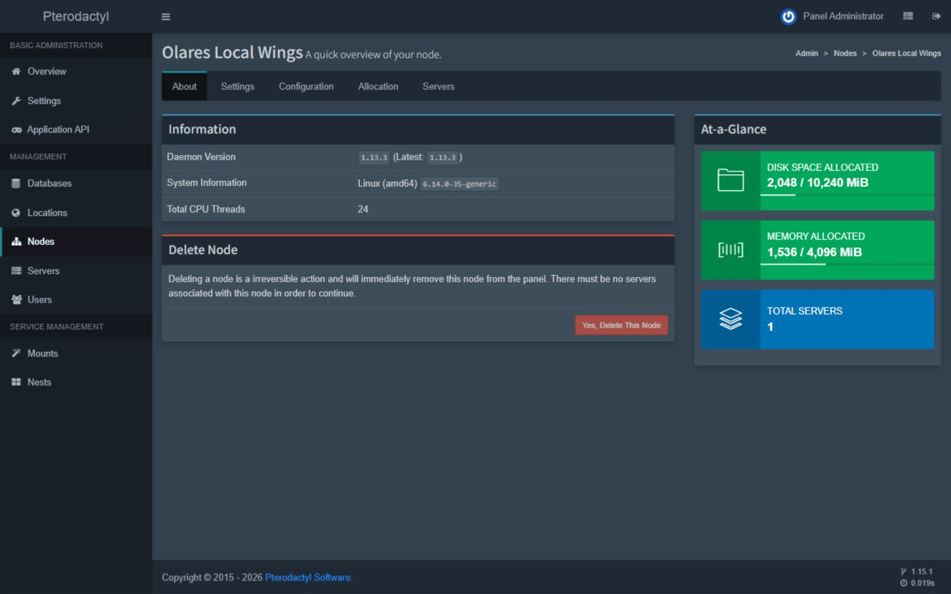Click the 1,536 / 4,096 MiB value
Screen dimensions: 951x594
[814, 252]
